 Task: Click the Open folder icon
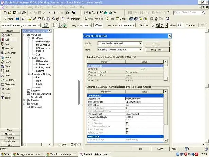pos(10,13)
